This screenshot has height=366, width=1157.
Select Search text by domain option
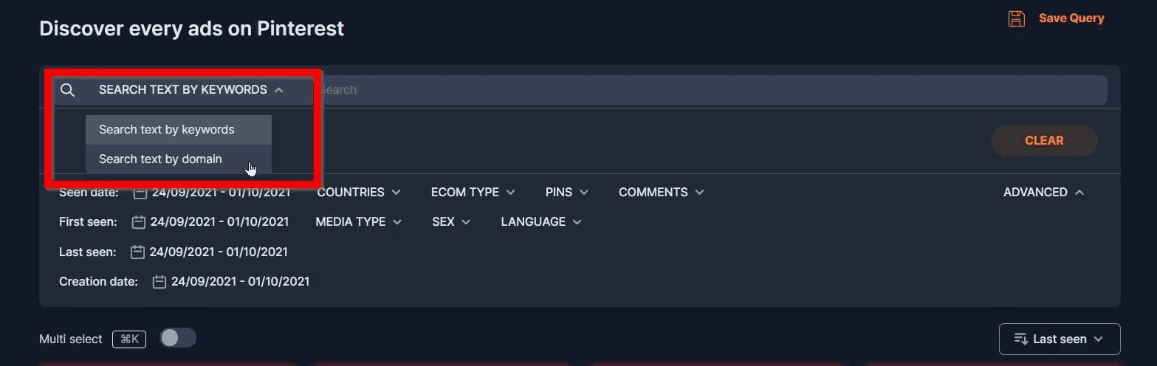tap(179, 159)
